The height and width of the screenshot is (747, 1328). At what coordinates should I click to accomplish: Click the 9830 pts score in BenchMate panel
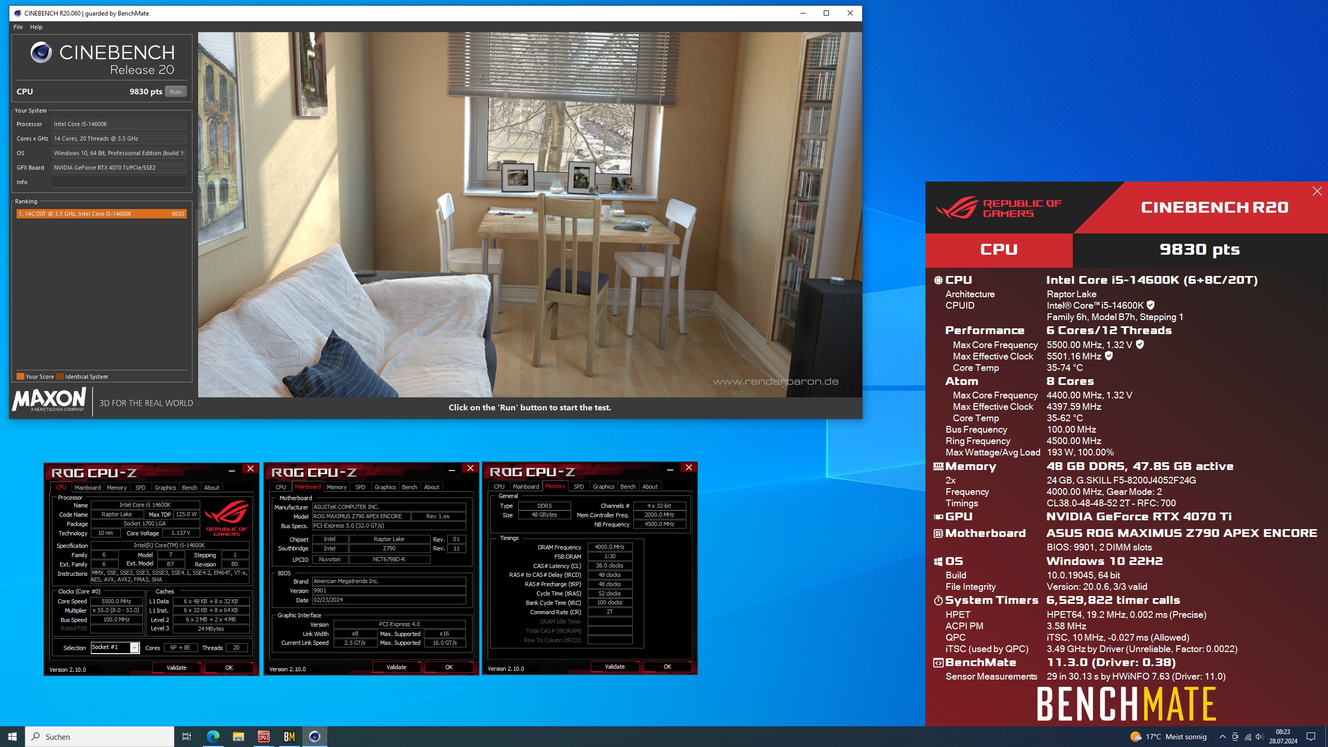click(x=1199, y=250)
